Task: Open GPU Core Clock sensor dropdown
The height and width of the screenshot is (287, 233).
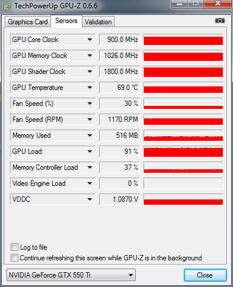Action: (90, 40)
